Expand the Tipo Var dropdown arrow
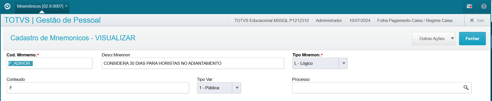 [237, 88]
